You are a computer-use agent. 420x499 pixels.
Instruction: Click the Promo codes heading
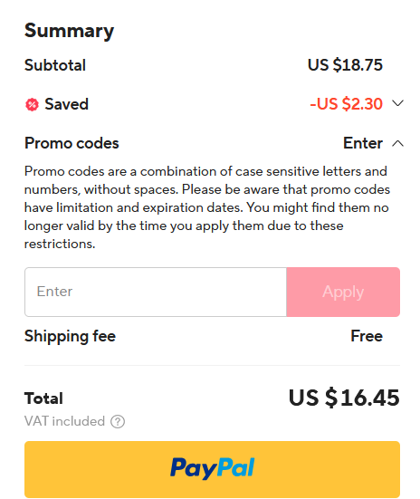pyautogui.click(x=72, y=143)
